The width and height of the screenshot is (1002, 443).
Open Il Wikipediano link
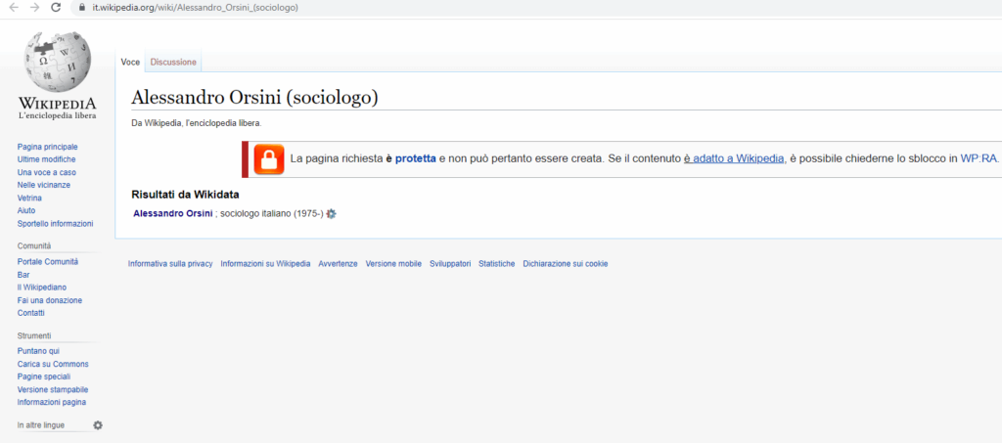click(x=41, y=288)
